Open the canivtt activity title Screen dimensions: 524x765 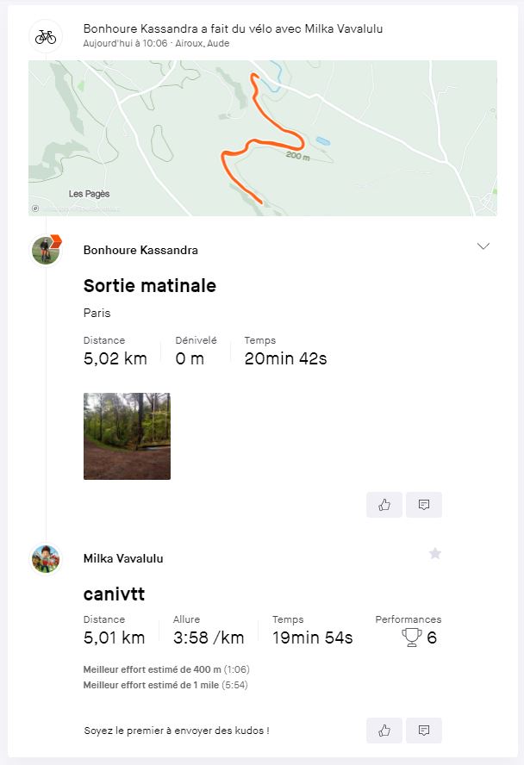tap(114, 594)
